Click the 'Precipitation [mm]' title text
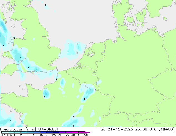This screenshot has height=136, width=176. point(18,129)
